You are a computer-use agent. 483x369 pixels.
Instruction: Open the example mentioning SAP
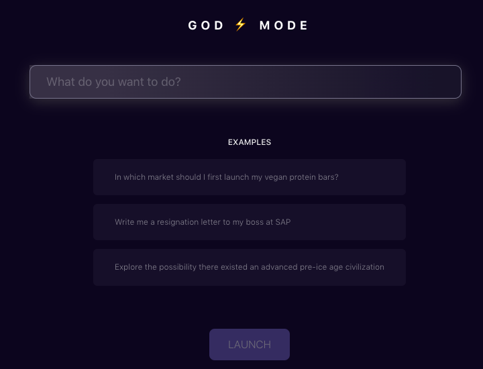[250, 222]
